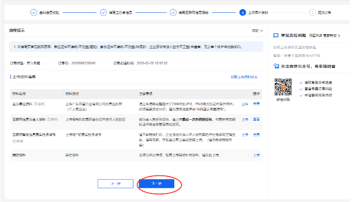Click the 上一步 (previous step) button

coord(115,183)
